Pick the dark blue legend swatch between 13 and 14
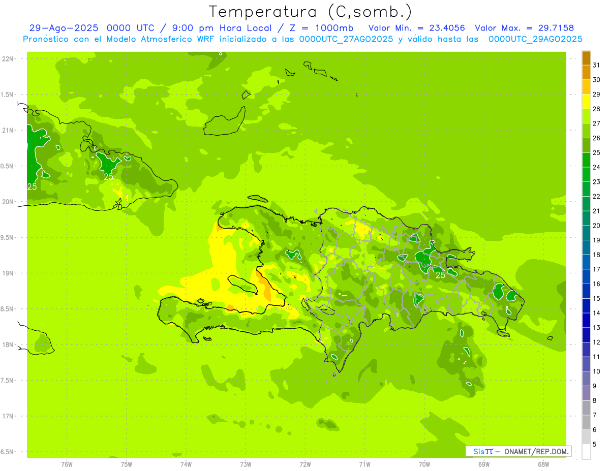Screen dimensions: 610x471 tap(586, 320)
